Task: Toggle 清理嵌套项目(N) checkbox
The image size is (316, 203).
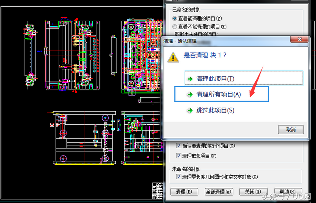Action: (179, 156)
